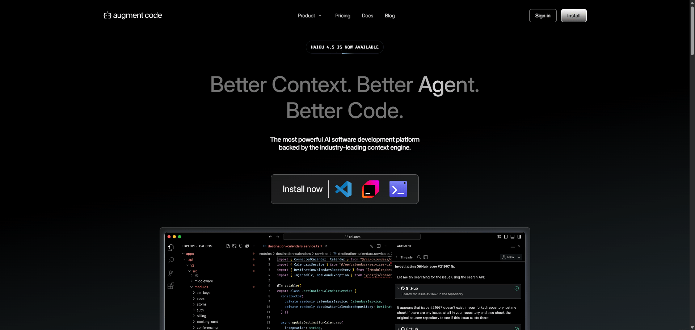The height and width of the screenshot is (330, 695).
Task: Select the Search magnifier in activity bar
Action: (171, 260)
